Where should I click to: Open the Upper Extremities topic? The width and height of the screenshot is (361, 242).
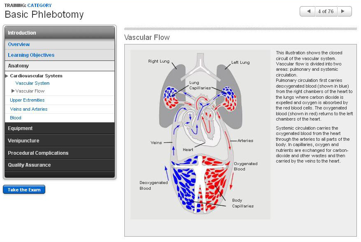click(27, 100)
